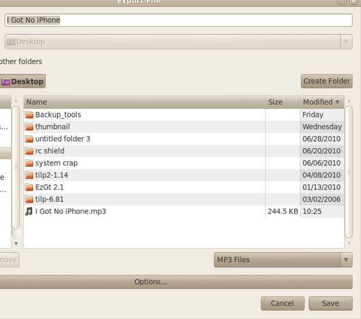This screenshot has width=361, height=319.
Task: Click the file name field 'I Got No iPhone'
Action: click(x=178, y=20)
